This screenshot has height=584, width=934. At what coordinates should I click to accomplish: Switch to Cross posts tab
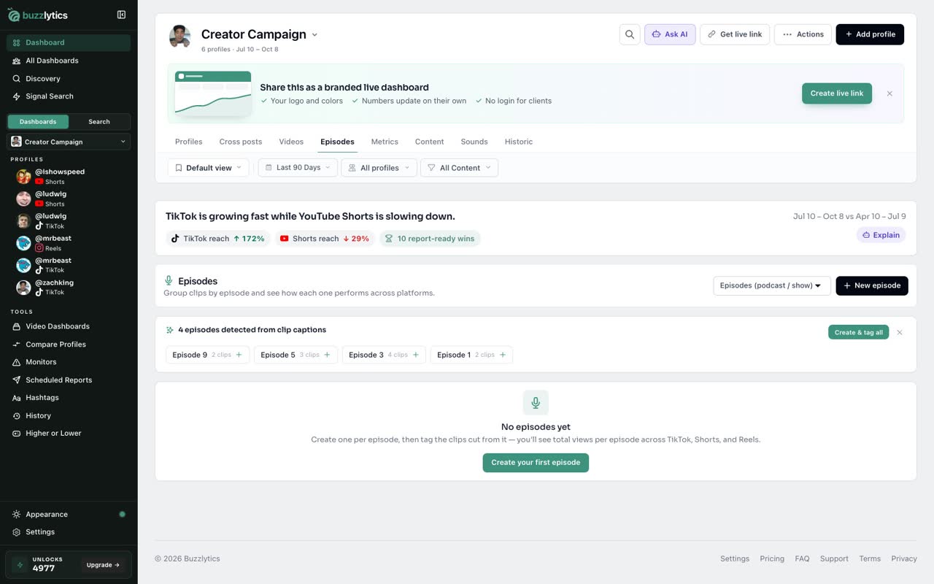pyautogui.click(x=241, y=142)
